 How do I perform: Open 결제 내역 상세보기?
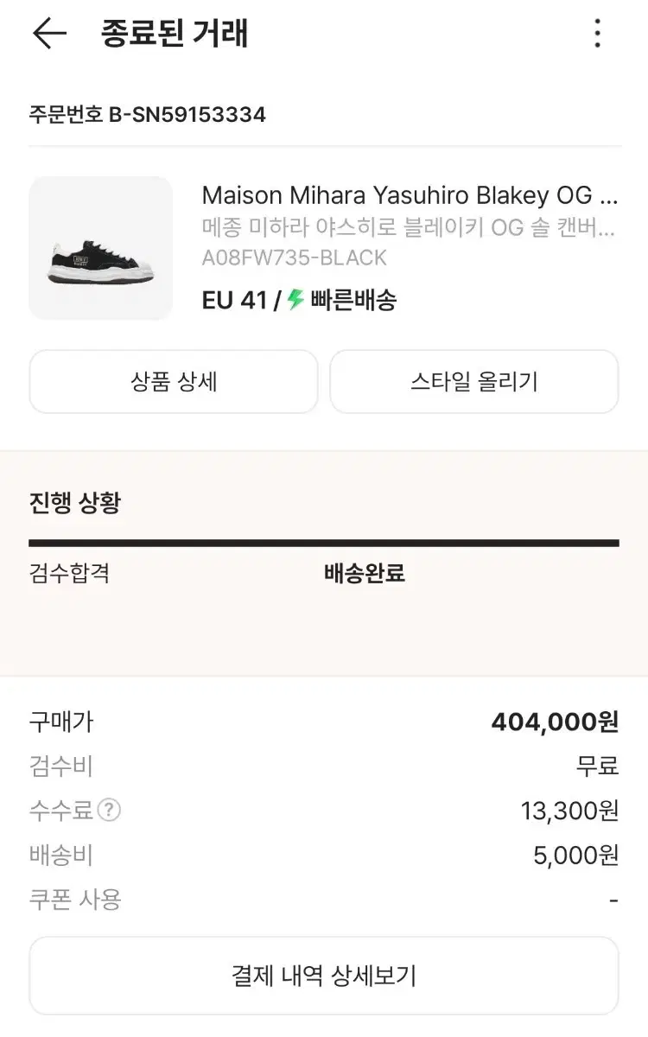pos(324,976)
